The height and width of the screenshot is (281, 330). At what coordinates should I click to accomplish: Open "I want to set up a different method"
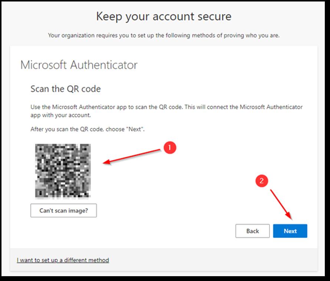pos(63,260)
